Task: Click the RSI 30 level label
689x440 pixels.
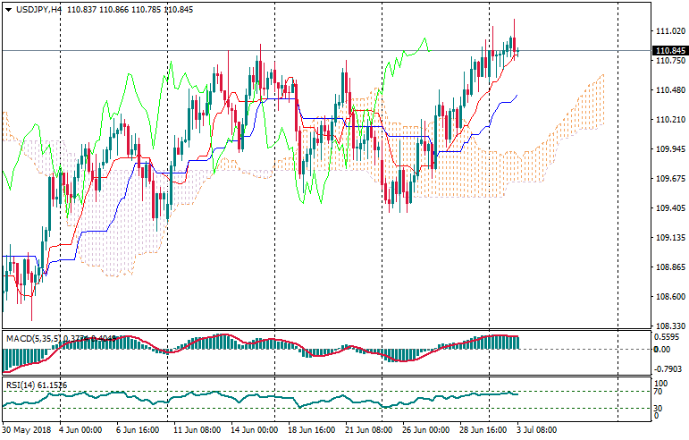Action: 656,410
